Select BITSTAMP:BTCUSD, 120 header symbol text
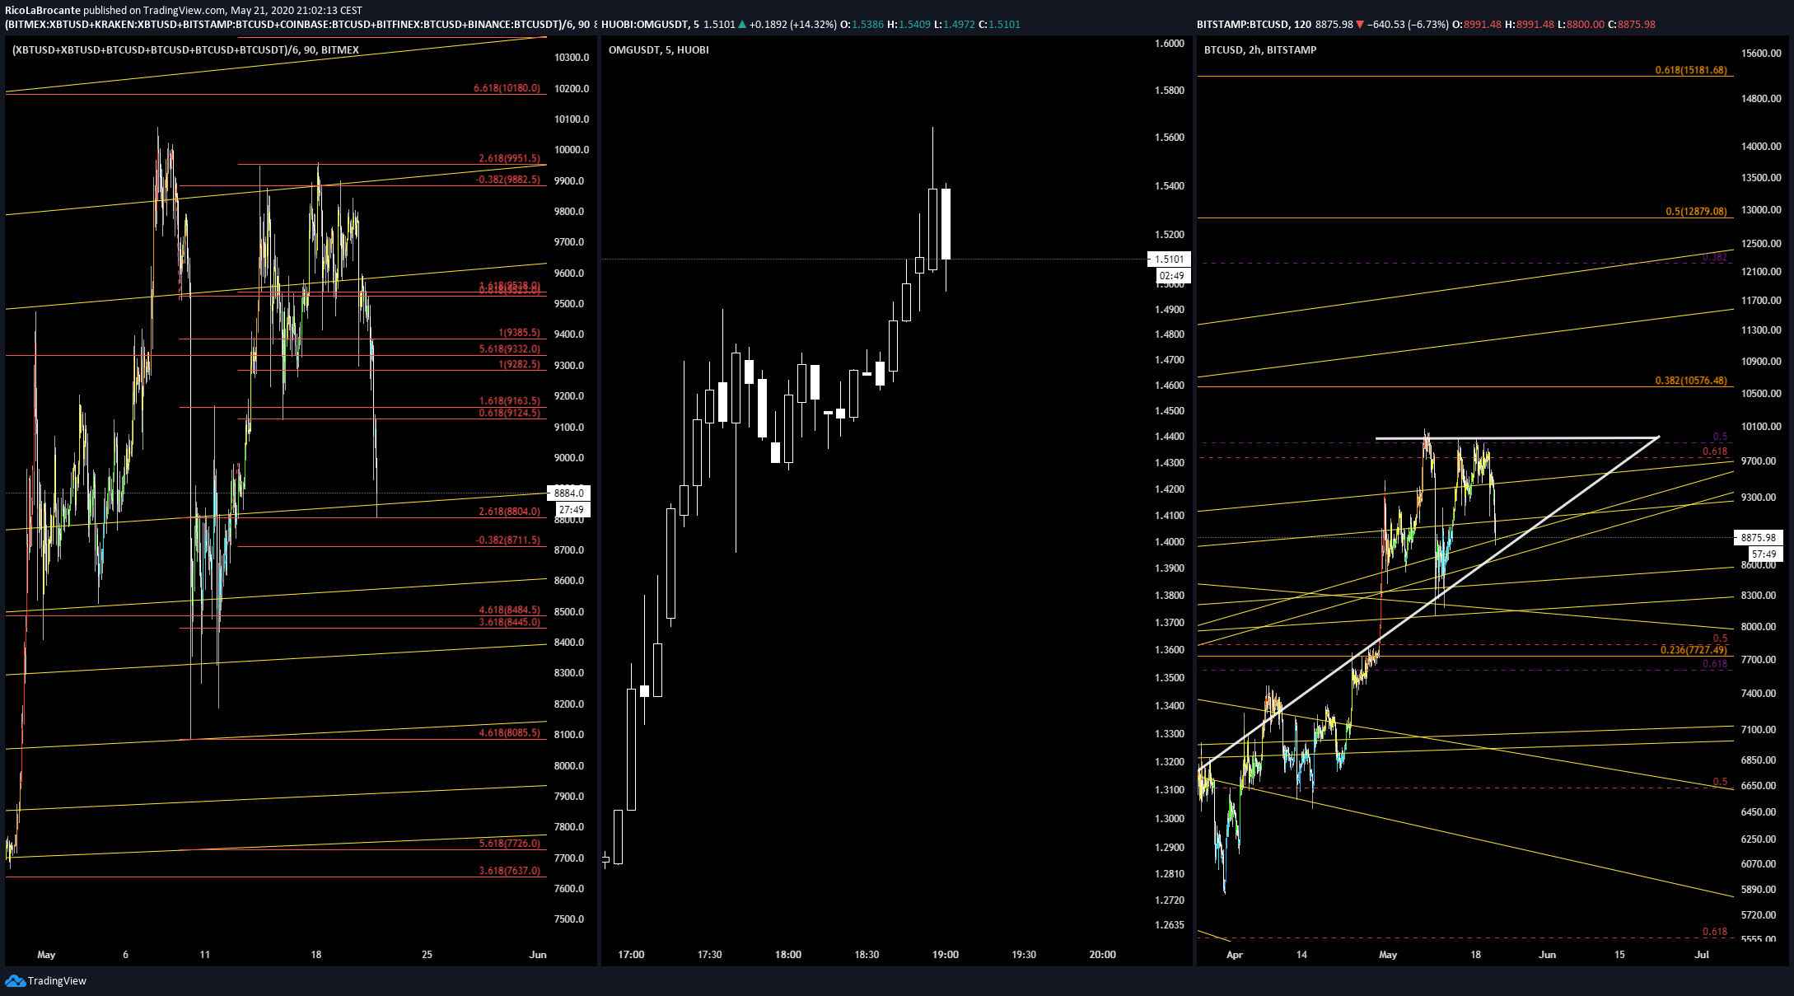The width and height of the screenshot is (1794, 996). point(1254,25)
